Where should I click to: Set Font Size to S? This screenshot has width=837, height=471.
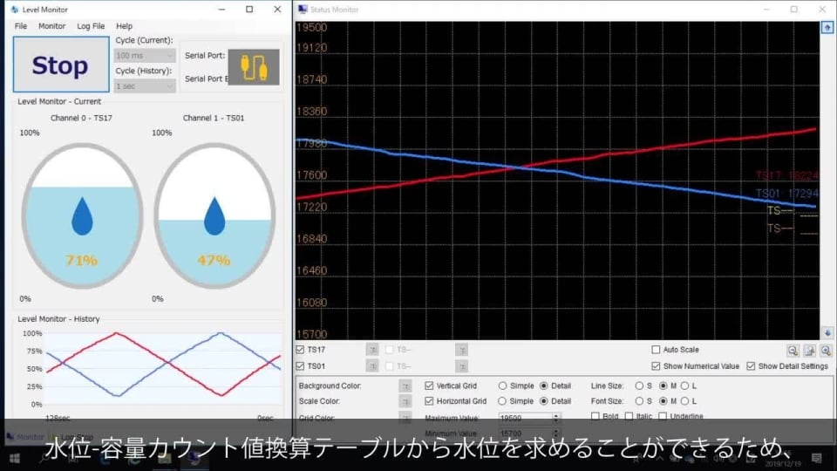click(639, 401)
